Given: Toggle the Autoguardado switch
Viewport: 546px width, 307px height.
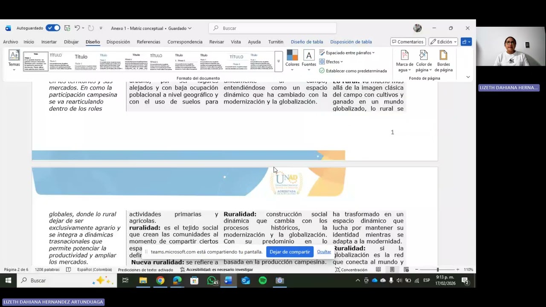Looking at the screenshot, I should (53, 28).
